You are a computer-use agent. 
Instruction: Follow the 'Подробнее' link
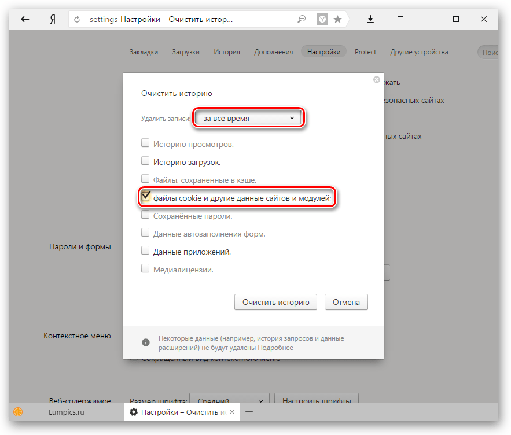click(x=275, y=348)
